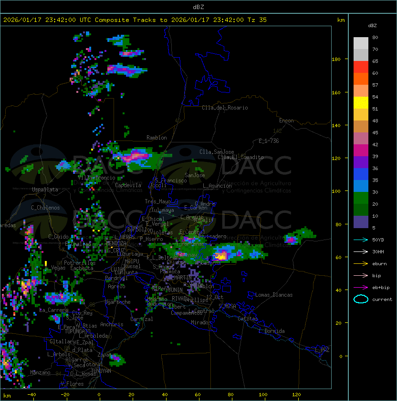Click the magenta eb+bip arrow legend icon

pyautogui.click(x=361, y=288)
